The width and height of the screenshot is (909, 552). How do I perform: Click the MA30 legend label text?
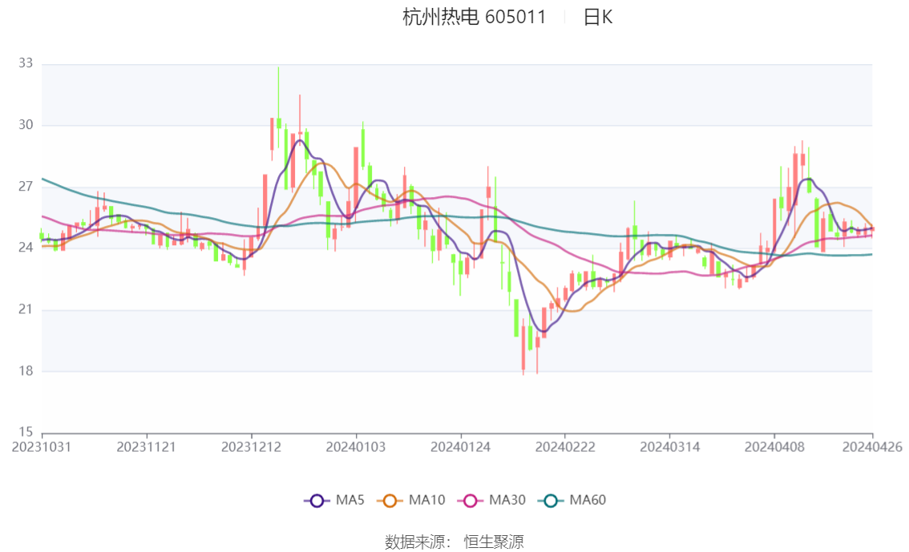pos(507,500)
